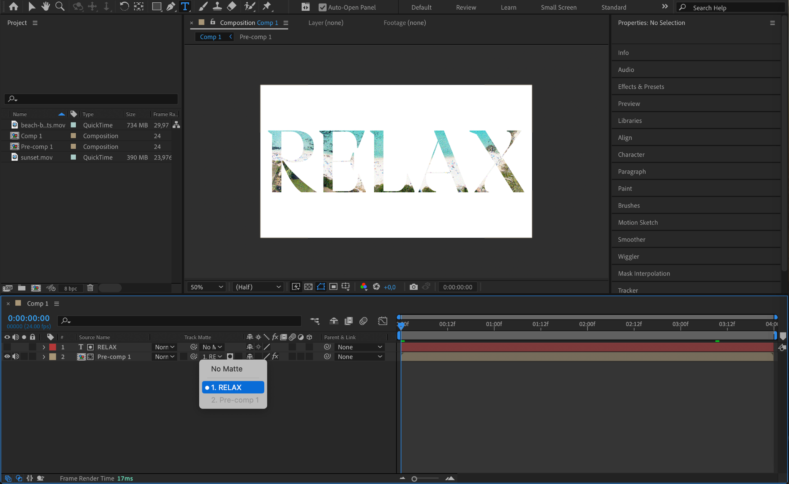The height and width of the screenshot is (484, 789).
Task: Select the Type tool in toolbar
Action: click(x=185, y=7)
